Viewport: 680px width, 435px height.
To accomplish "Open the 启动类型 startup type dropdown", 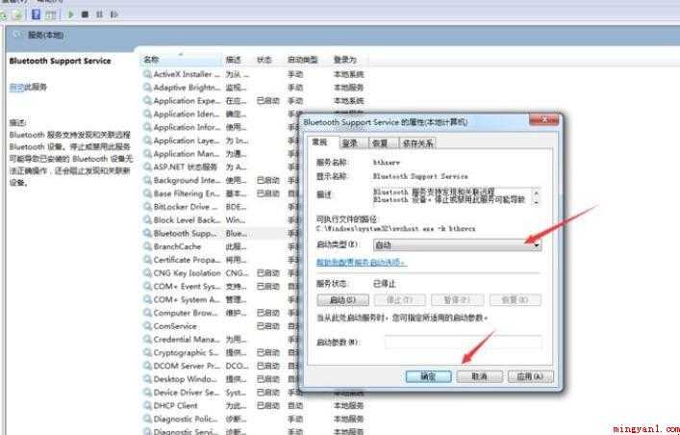I will click(457, 245).
